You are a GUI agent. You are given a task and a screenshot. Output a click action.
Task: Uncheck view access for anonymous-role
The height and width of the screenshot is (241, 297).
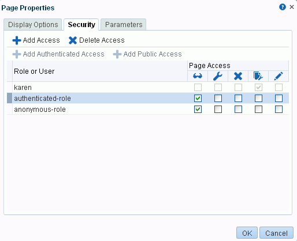pyautogui.click(x=198, y=110)
